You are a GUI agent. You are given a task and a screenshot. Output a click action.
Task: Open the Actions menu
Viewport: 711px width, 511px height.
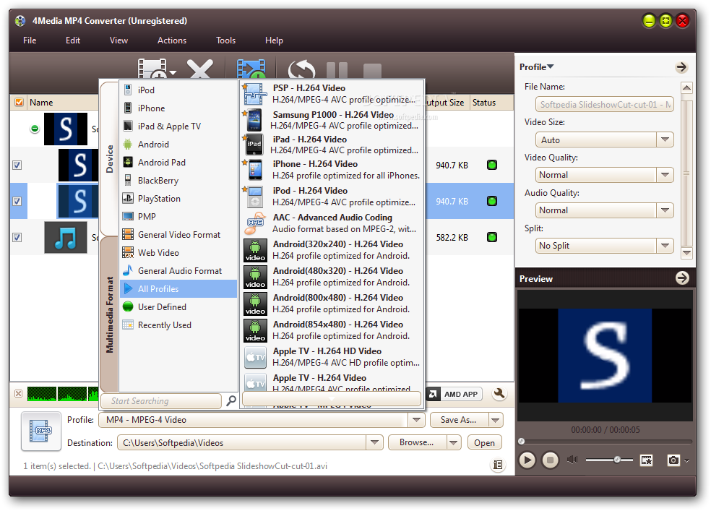[172, 40]
